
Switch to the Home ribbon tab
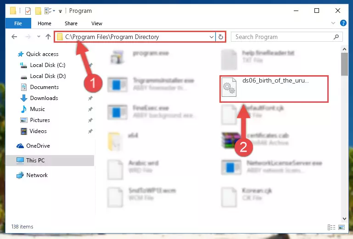pyautogui.click(x=45, y=23)
